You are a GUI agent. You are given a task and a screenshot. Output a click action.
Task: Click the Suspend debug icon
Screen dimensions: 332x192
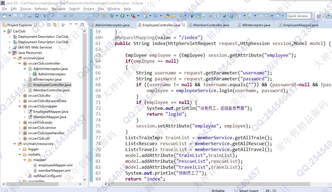tap(59, 16)
